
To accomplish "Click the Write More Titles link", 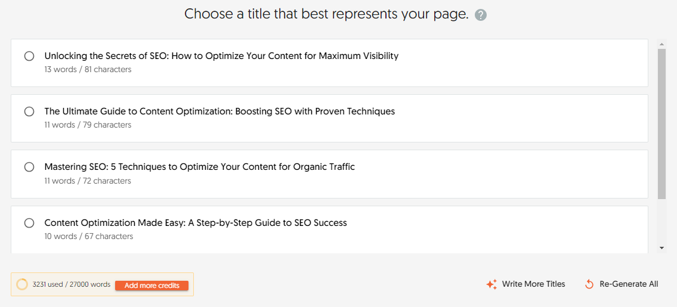I will coord(533,284).
